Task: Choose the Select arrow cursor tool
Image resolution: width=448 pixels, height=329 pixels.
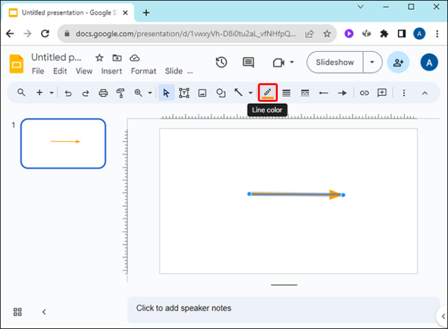Action: 166,93
